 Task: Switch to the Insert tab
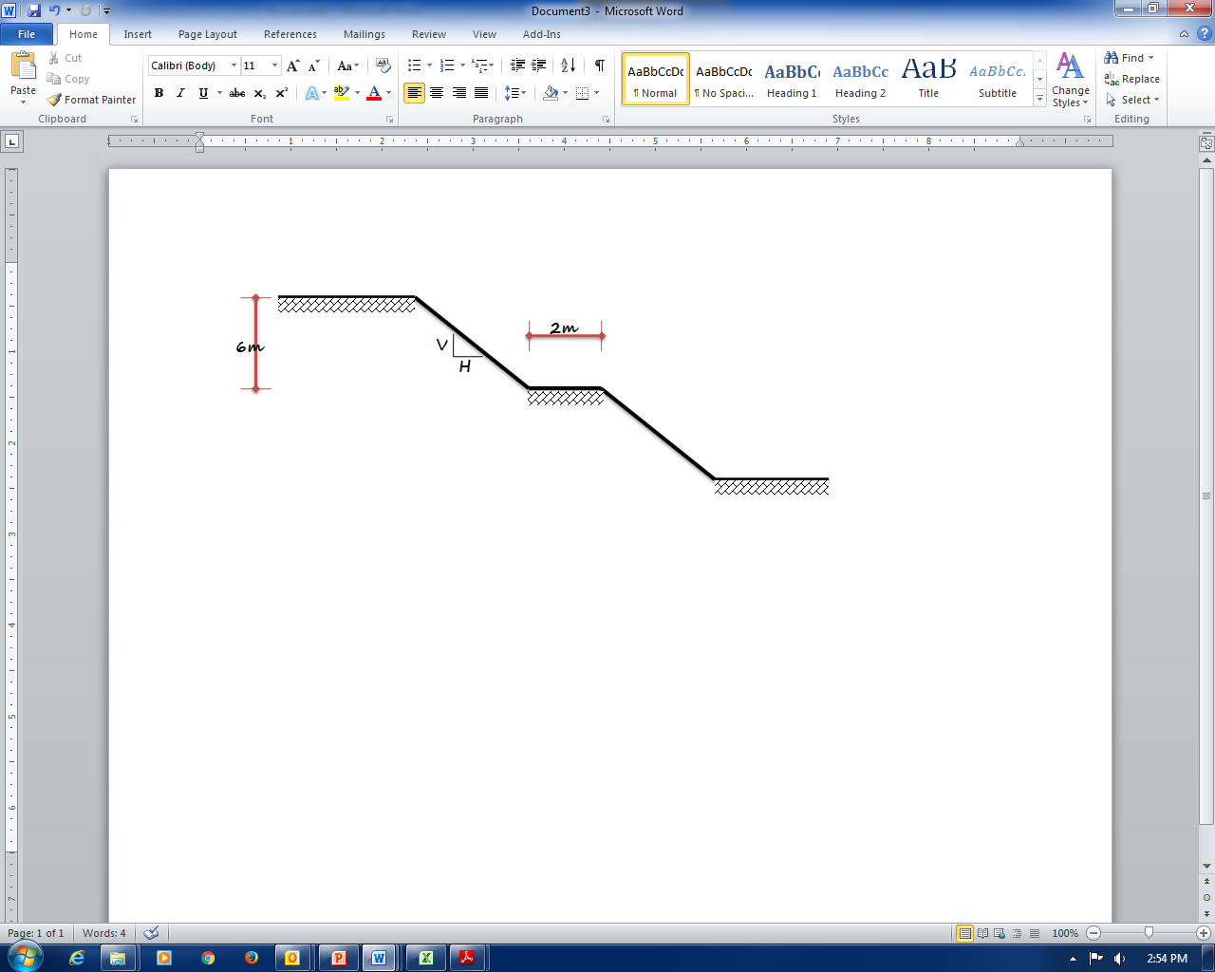[x=138, y=34]
